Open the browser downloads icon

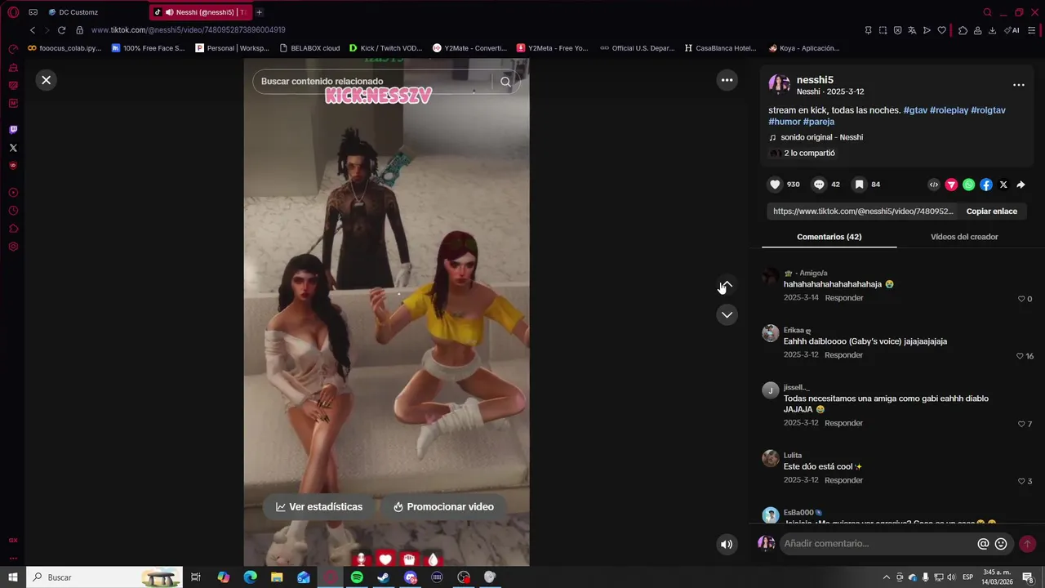[992, 30]
